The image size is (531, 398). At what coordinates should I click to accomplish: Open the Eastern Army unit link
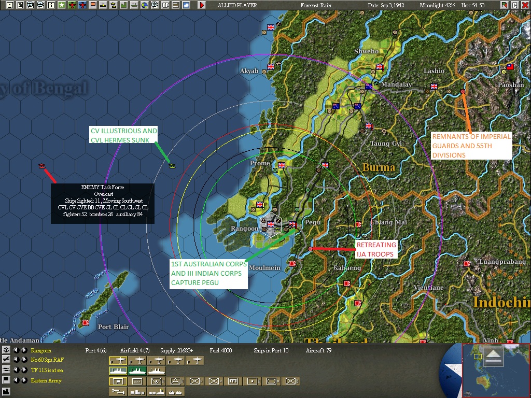pyautogui.click(x=46, y=380)
